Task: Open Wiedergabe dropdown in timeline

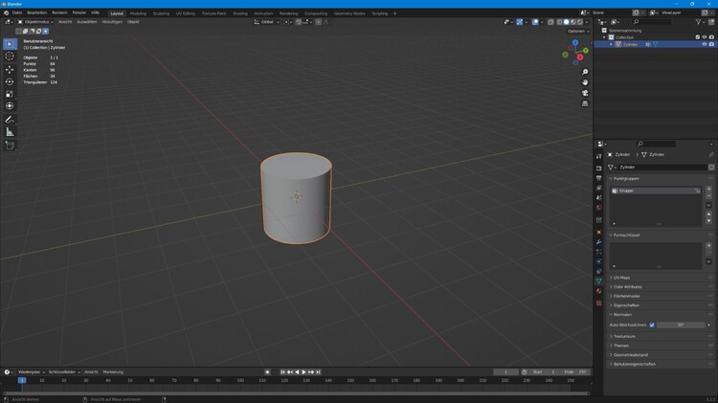Action: tap(32, 371)
